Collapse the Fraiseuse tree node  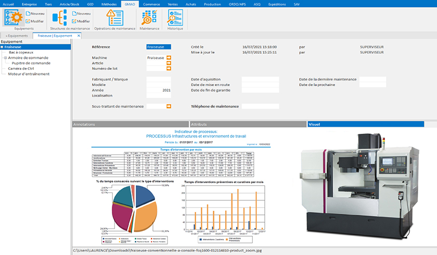click(x=2, y=47)
